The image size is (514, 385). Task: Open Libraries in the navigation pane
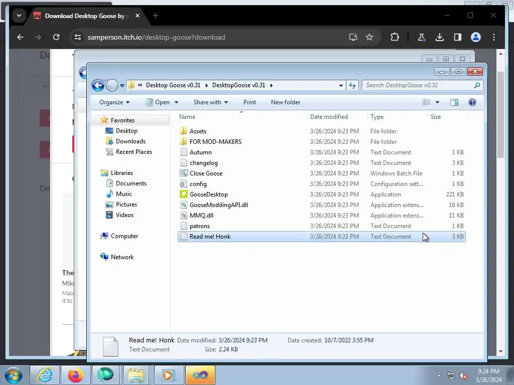point(121,173)
